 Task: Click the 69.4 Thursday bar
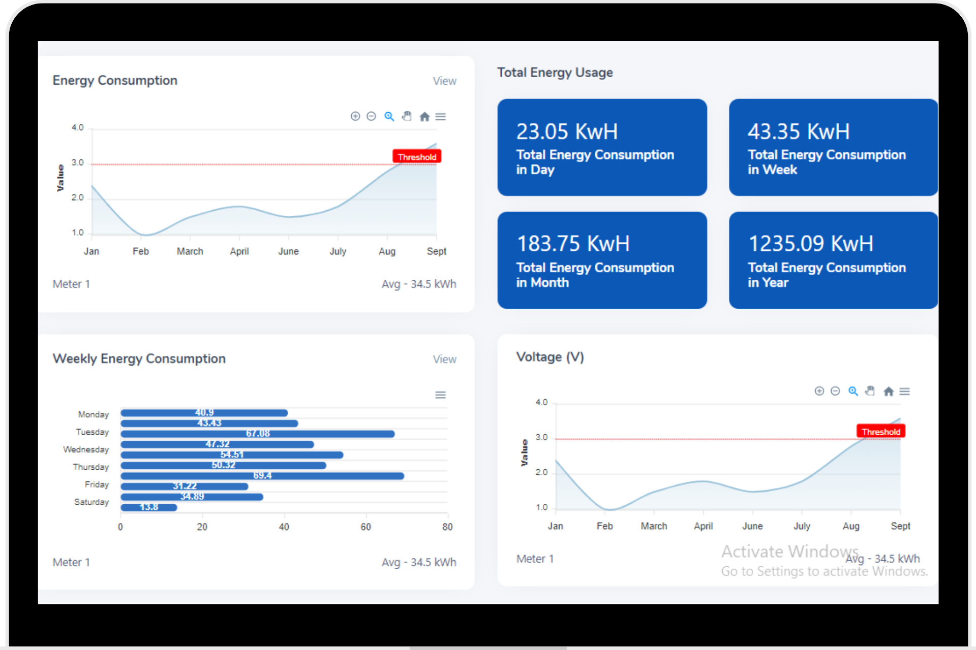coord(262,476)
